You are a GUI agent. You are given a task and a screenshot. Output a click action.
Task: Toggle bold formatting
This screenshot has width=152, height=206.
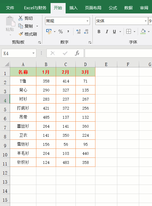pyautogui.click(x=99, y=32)
